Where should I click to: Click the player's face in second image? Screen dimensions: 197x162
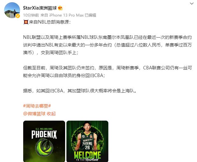click(87, 126)
